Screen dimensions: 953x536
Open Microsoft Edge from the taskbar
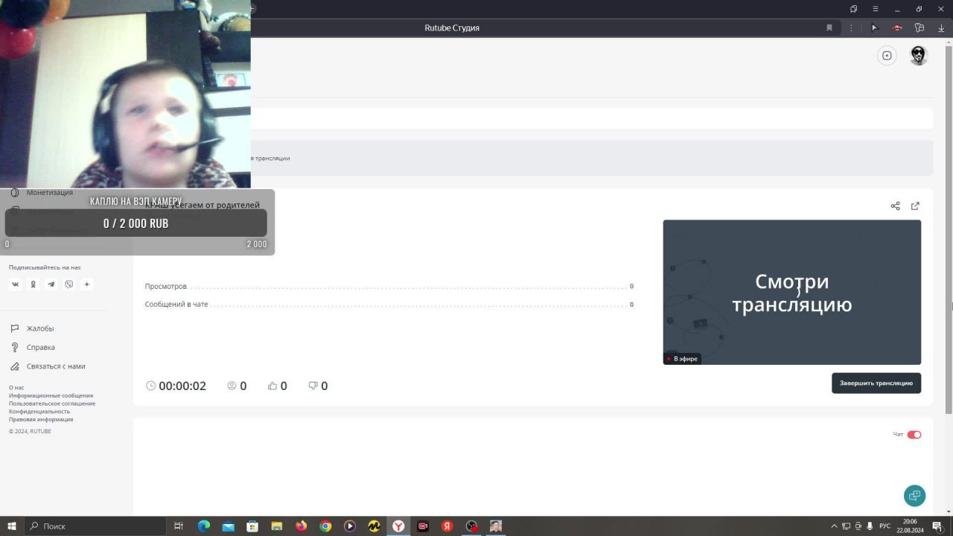(x=204, y=526)
